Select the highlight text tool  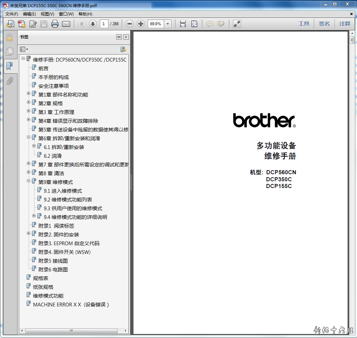221,24
